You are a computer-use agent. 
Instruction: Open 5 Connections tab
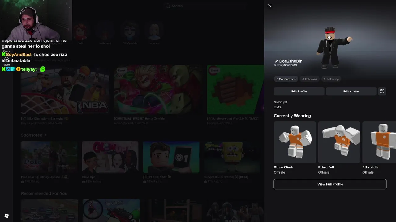click(286, 79)
